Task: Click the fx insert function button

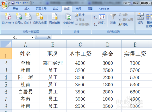Action: (x=49, y=37)
